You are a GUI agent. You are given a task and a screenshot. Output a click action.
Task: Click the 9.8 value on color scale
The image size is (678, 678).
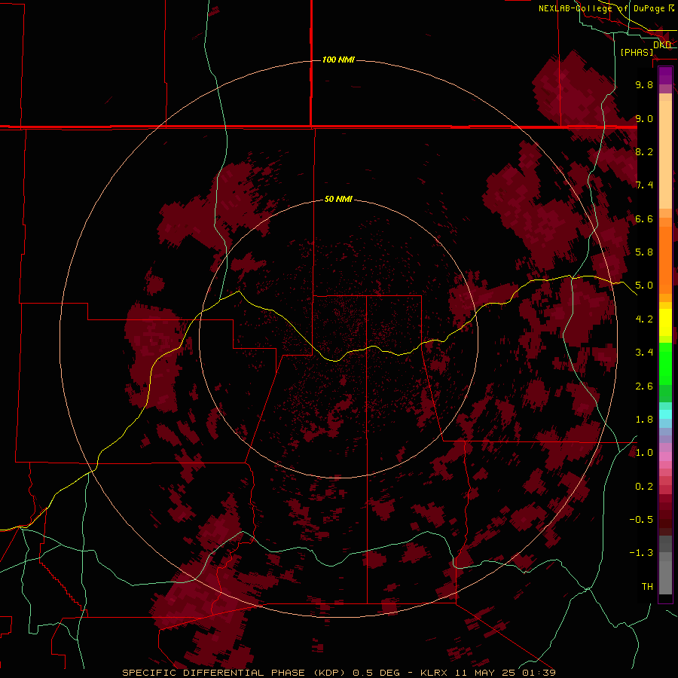644,84
